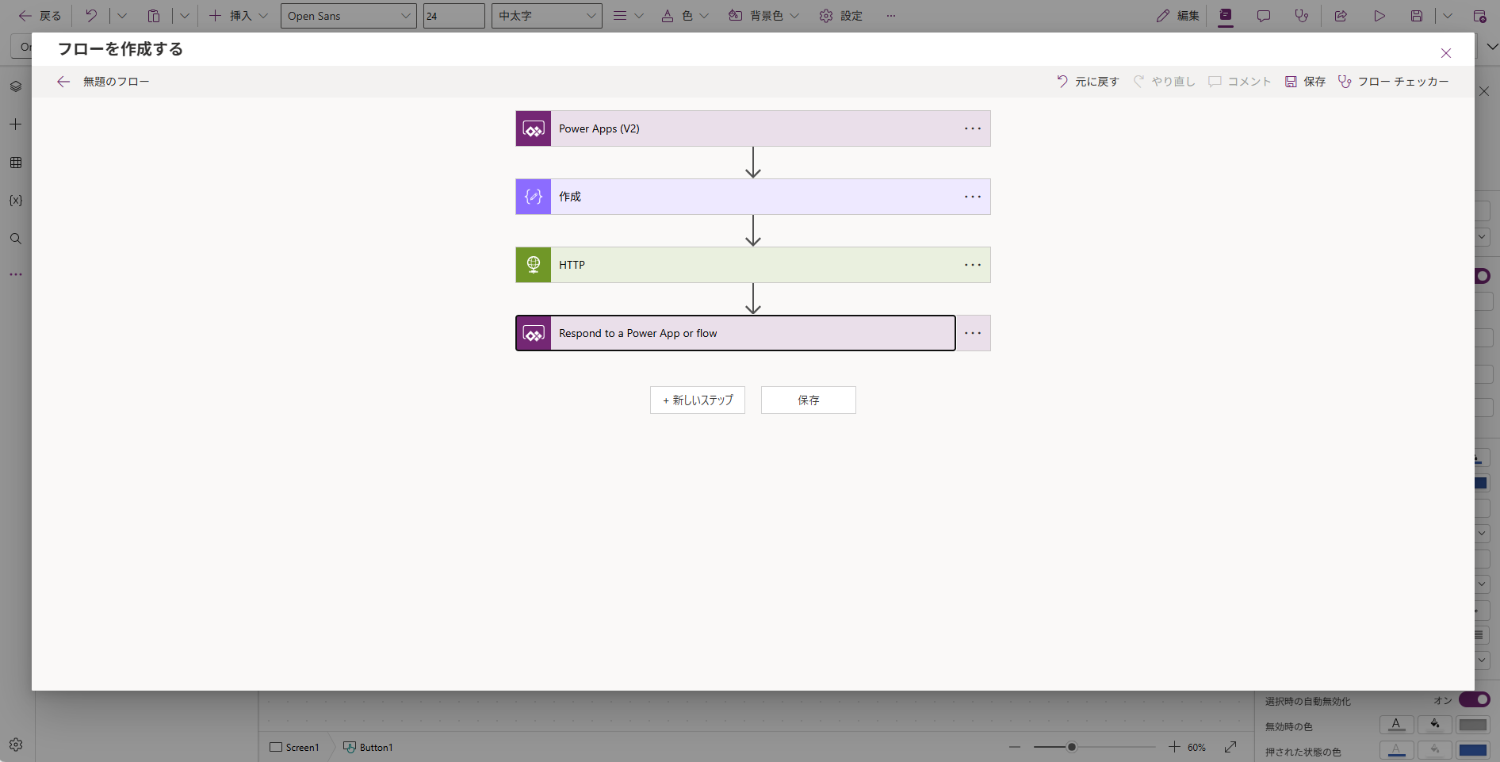Click the green HTTP action icon
The height and width of the screenshot is (762, 1500).
tap(534, 265)
